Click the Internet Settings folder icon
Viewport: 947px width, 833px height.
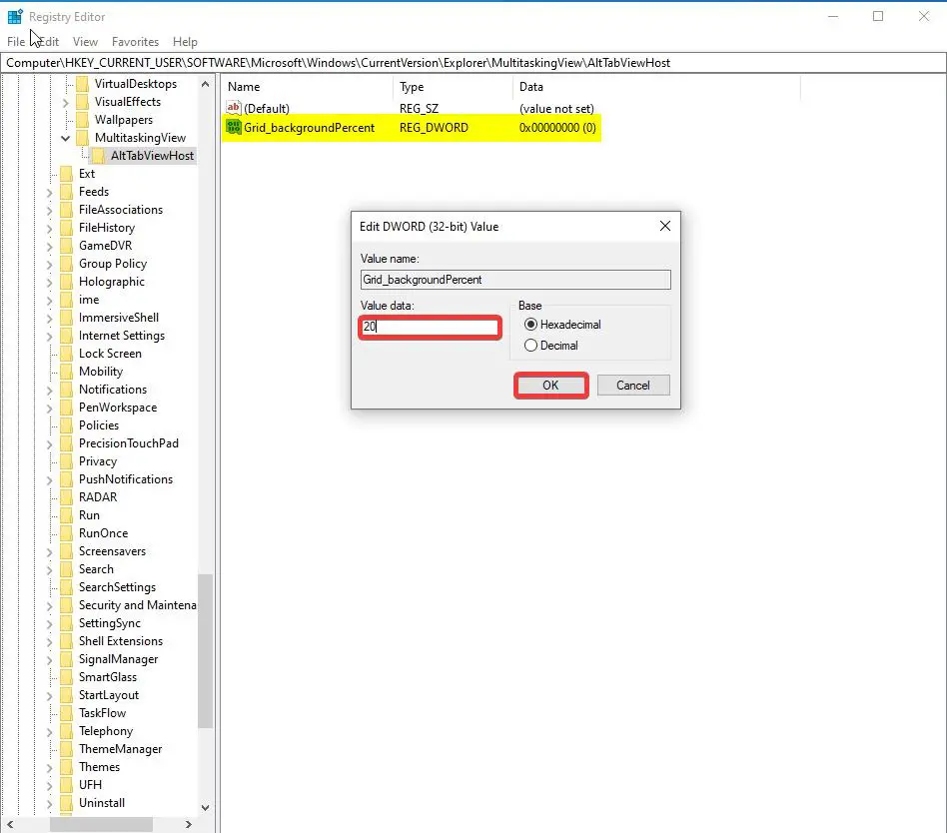(67, 336)
